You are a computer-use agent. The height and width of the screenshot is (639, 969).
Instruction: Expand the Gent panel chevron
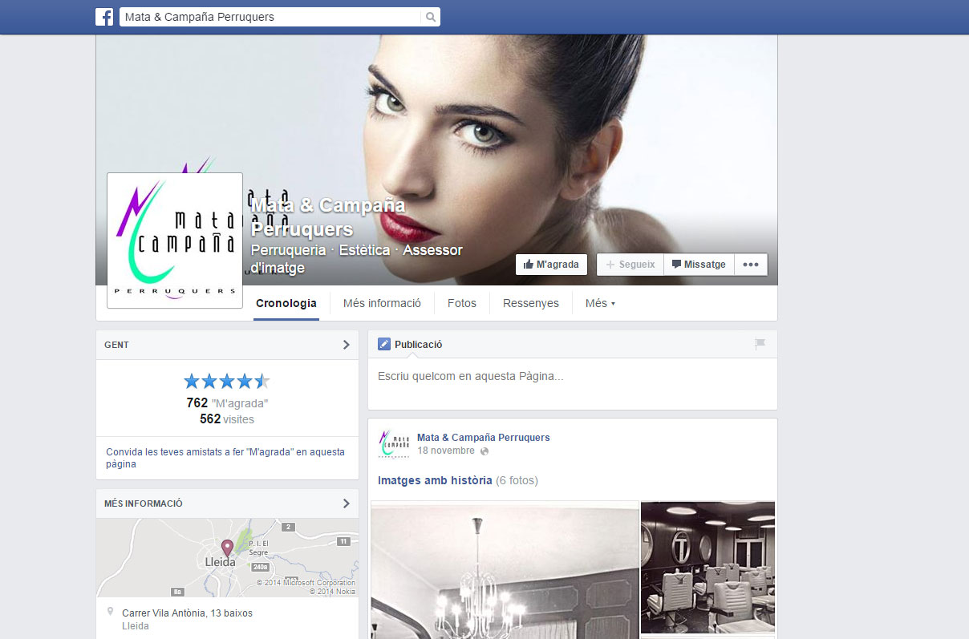(x=347, y=345)
